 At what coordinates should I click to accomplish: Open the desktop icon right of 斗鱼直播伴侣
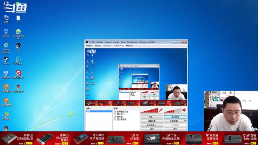click(x=18, y=88)
